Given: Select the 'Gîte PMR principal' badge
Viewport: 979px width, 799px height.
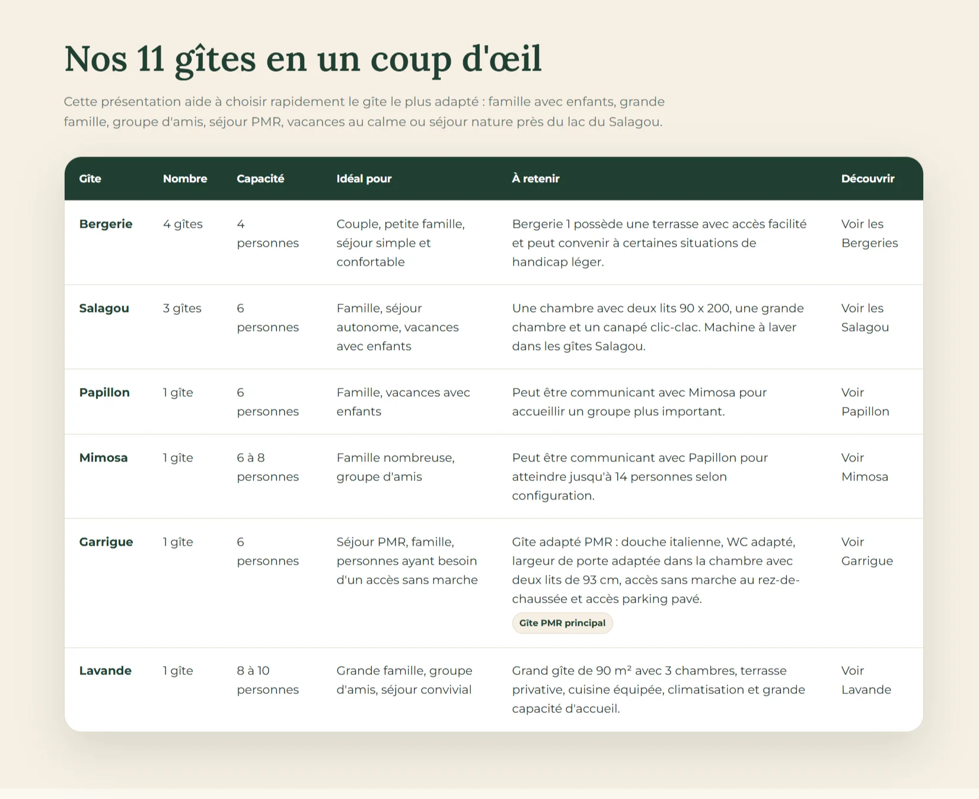Looking at the screenshot, I should 562,623.
